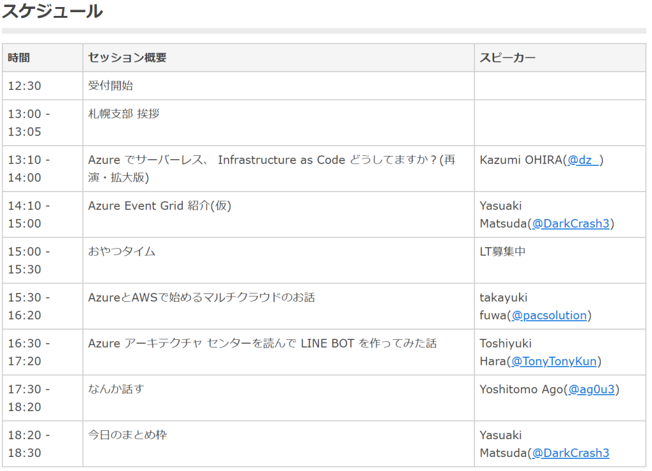Image resolution: width=652 pixels, height=471 pixels.
Task: Click the スピーカー column header
Action: click(560, 58)
